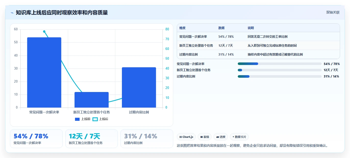Click the blue 上线前 legend color box
This screenshot has height=158, width=350.
click(x=77, y=119)
